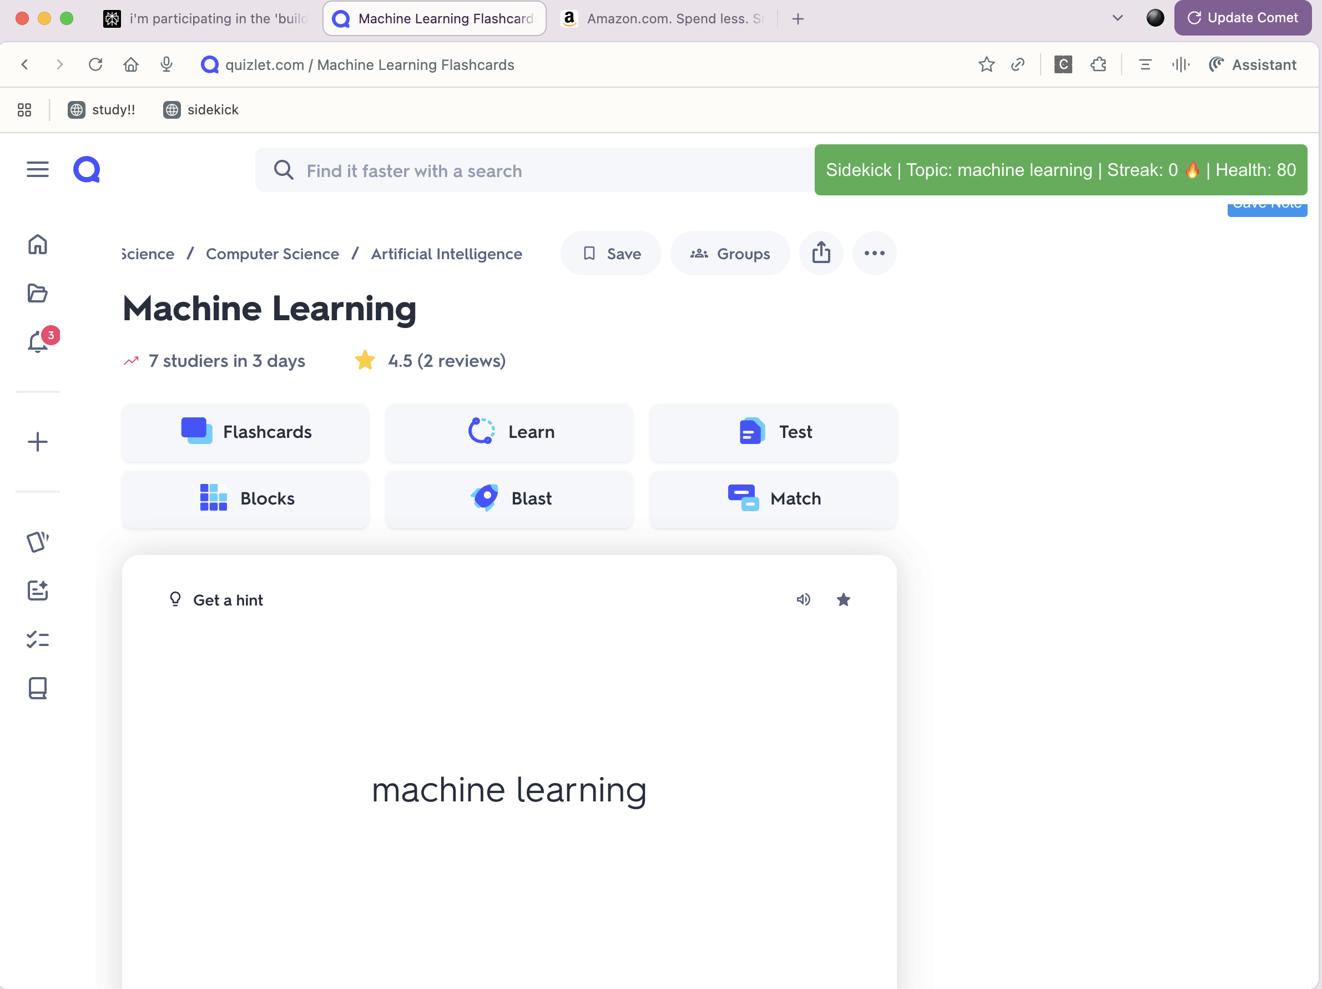The width and height of the screenshot is (1322, 989).
Task: Play audio for the flashcard term
Action: (x=803, y=599)
